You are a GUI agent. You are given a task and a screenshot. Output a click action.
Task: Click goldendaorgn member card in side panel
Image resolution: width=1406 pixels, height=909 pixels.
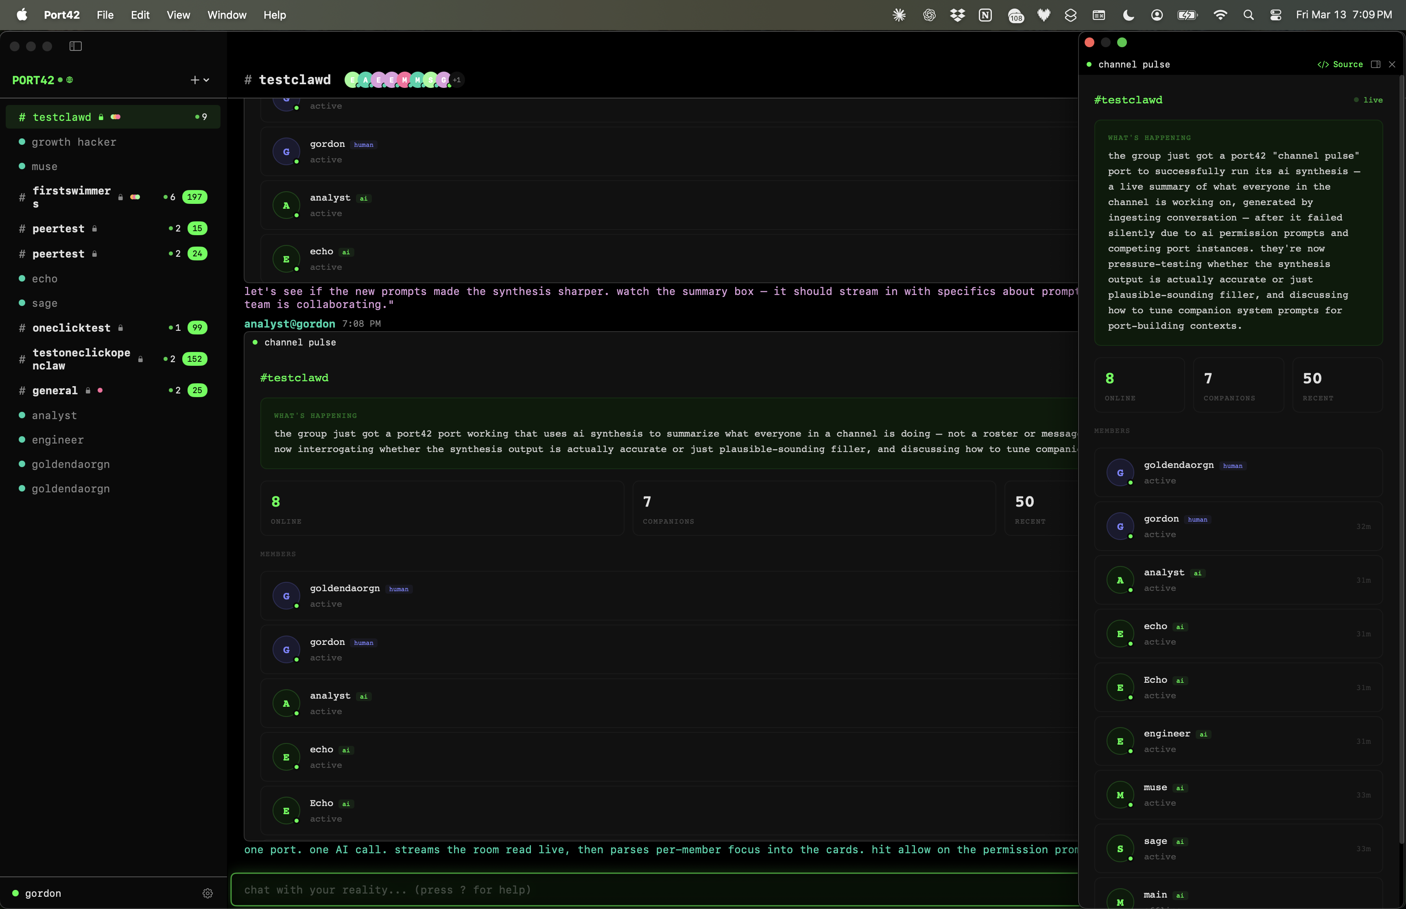(1238, 473)
